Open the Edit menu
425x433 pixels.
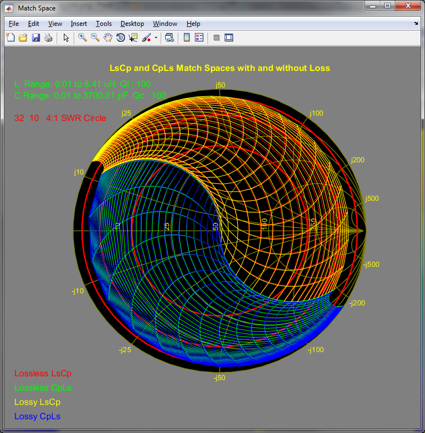[34, 24]
